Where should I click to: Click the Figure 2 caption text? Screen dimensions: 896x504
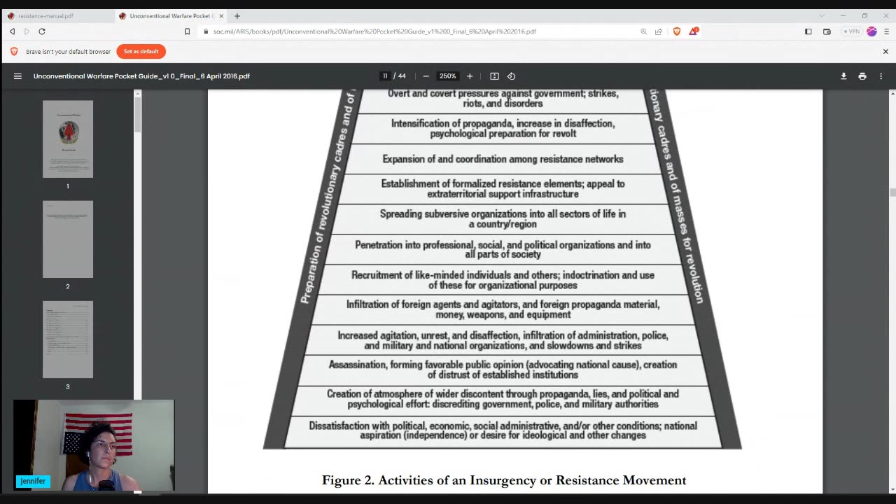point(504,480)
